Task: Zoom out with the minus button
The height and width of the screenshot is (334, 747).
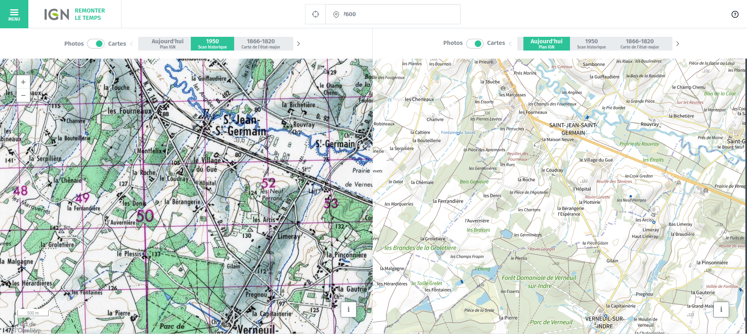Action: coord(23,95)
